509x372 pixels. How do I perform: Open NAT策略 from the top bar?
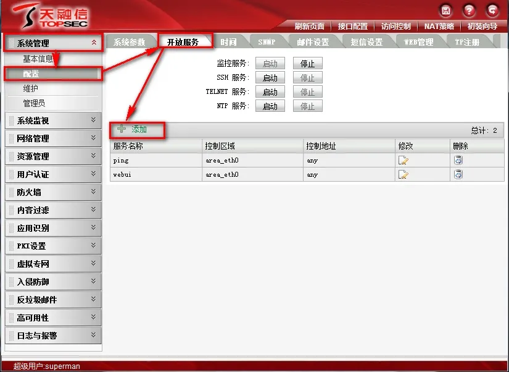tap(439, 27)
